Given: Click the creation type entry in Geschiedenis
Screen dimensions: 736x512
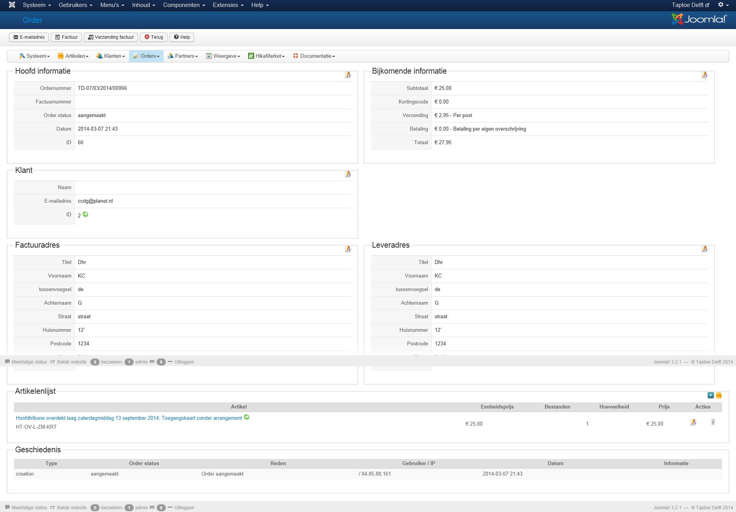Looking at the screenshot, I should [x=25, y=474].
